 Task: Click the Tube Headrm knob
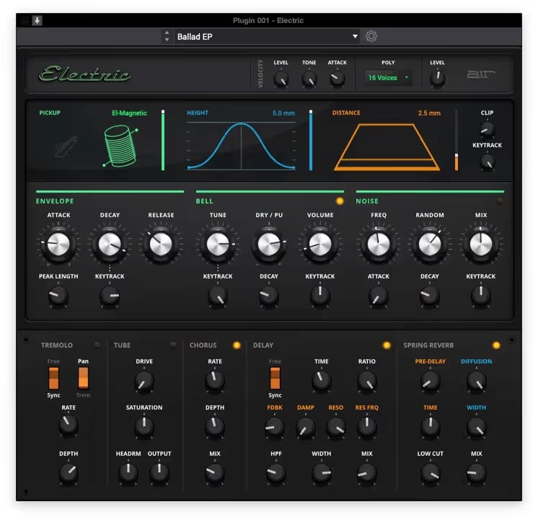pyautogui.click(x=128, y=472)
